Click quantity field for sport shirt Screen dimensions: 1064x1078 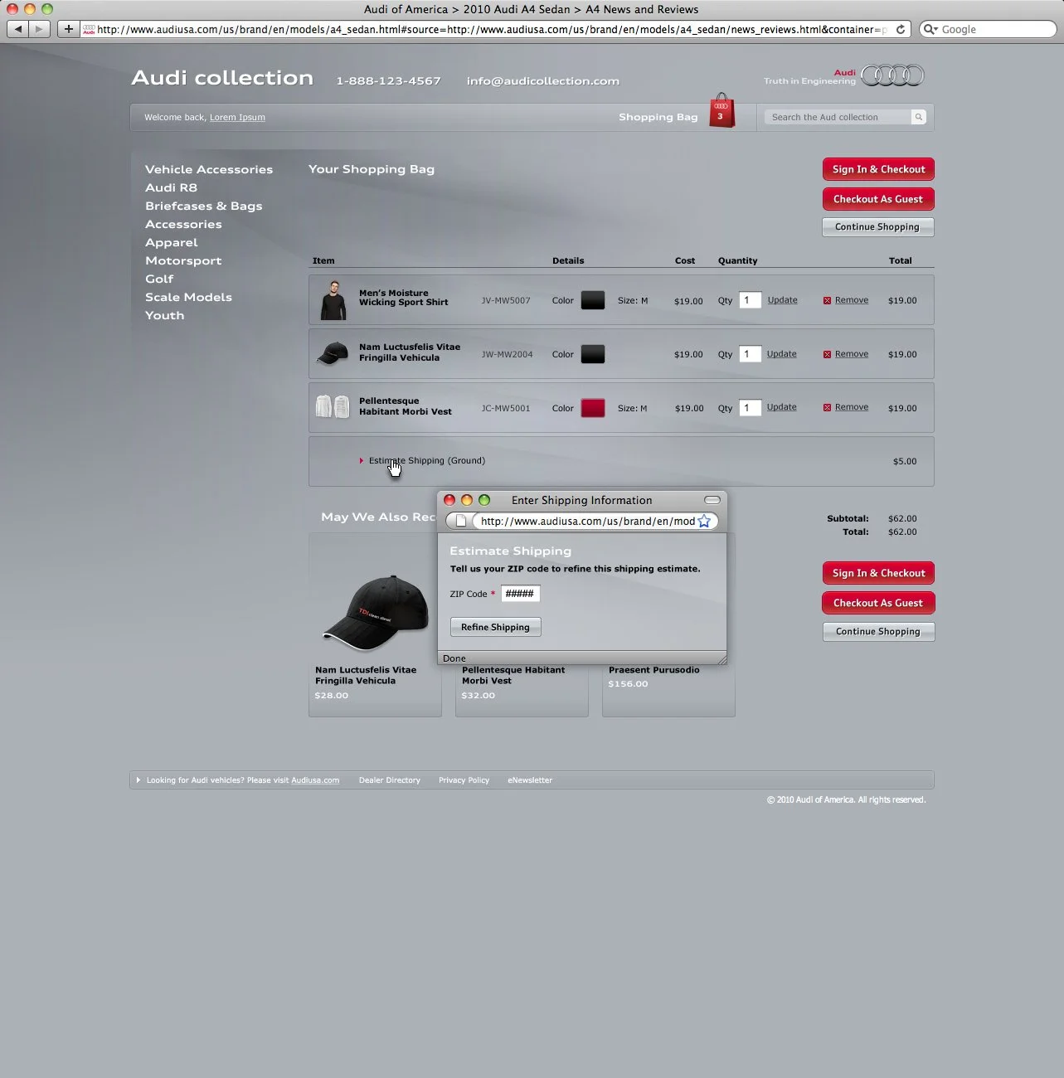(x=750, y=300)
